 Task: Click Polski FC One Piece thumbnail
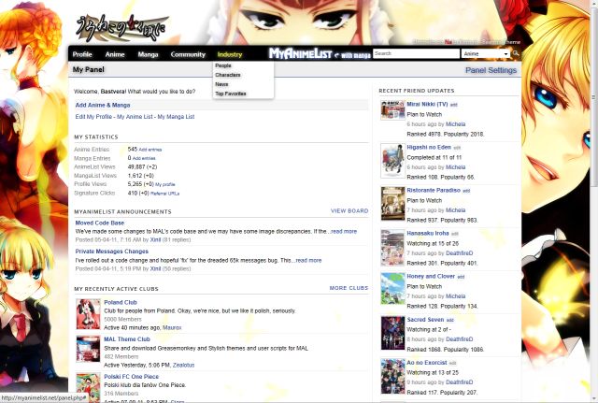pyautogui.click(x=88, y=387)
